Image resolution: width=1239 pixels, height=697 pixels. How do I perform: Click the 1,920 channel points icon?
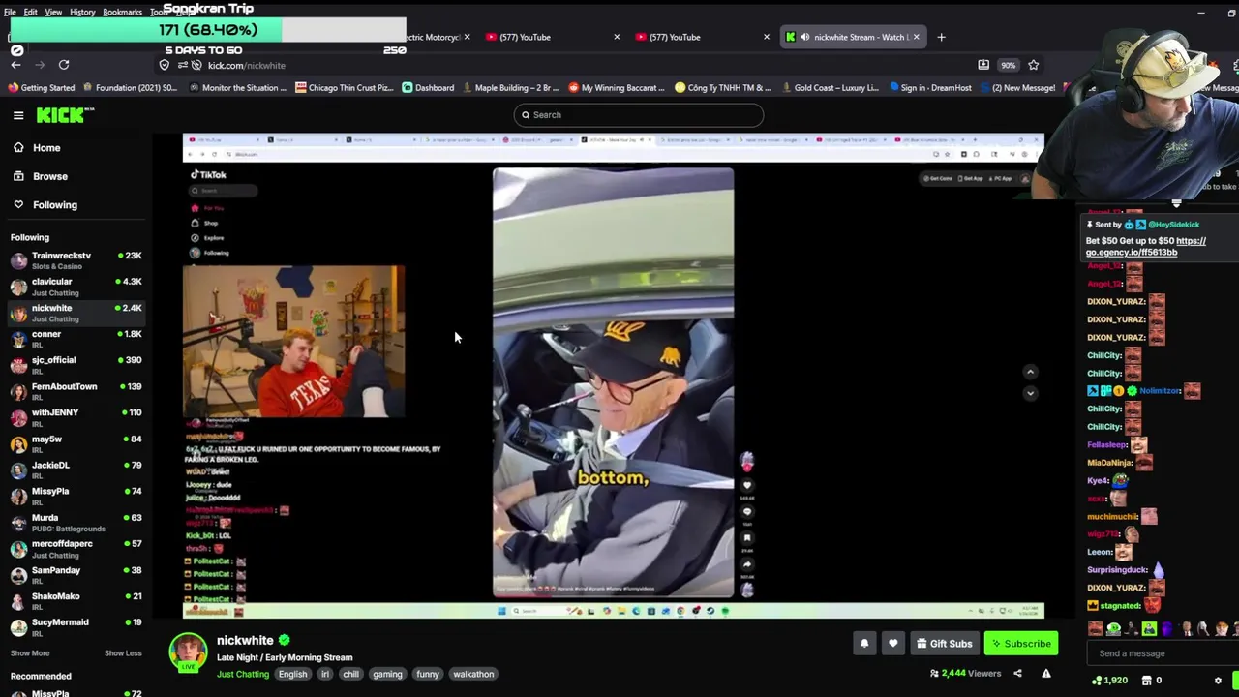click(x=1097, y=681)
